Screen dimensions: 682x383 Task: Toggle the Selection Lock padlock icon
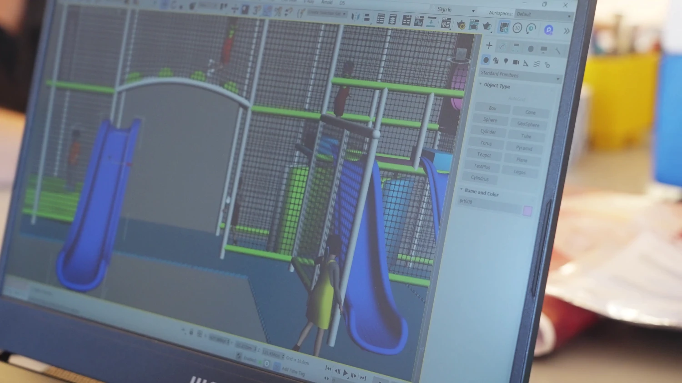191,333
